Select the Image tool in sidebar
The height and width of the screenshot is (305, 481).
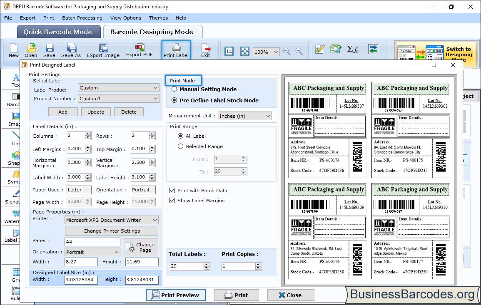[15, 119]
